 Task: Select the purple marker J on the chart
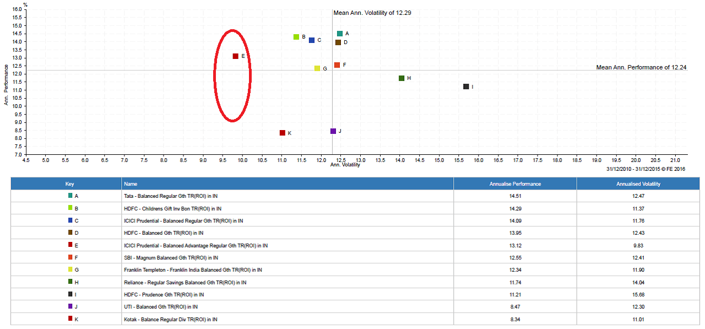[333, 131]
